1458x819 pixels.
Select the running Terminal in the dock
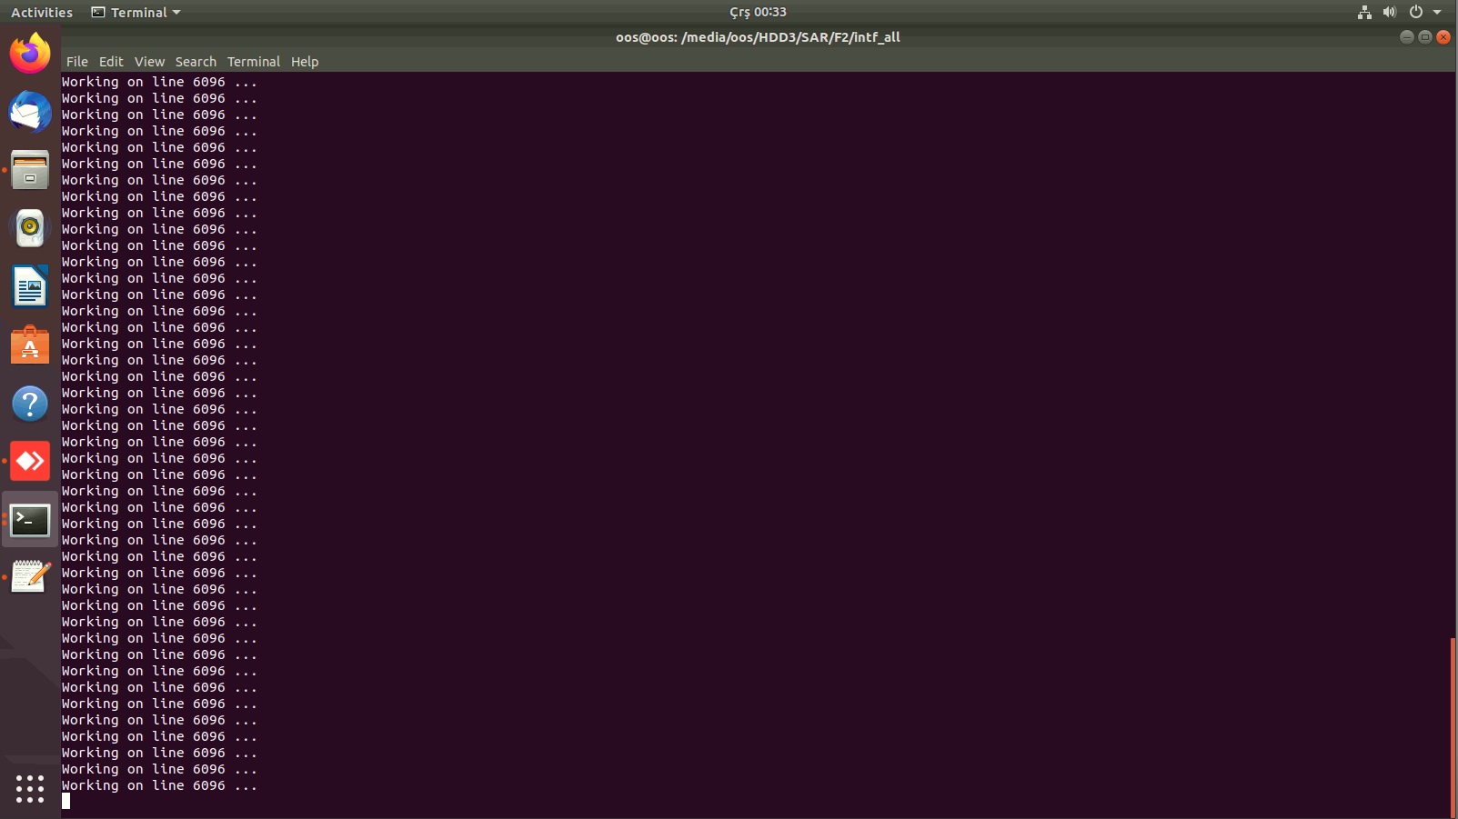click(30, 519)
